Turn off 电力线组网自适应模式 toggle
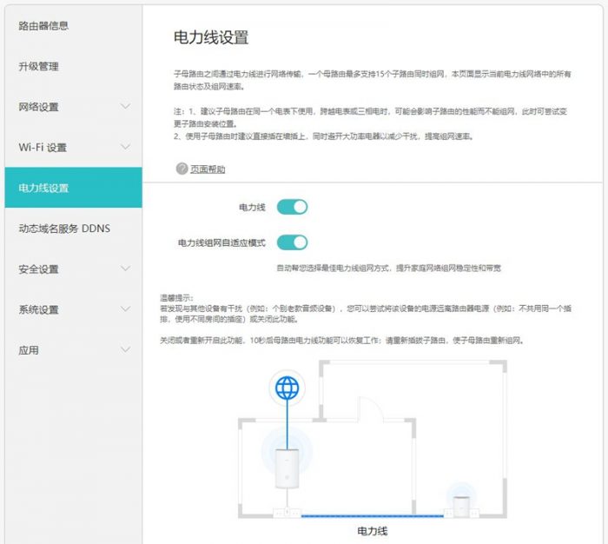Viewport: 608px width, 544px height. click(292, 242)
